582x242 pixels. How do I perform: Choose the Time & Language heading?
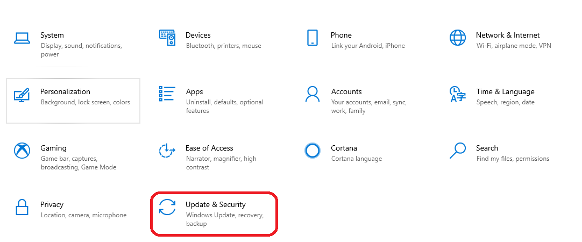coord(506,91)
